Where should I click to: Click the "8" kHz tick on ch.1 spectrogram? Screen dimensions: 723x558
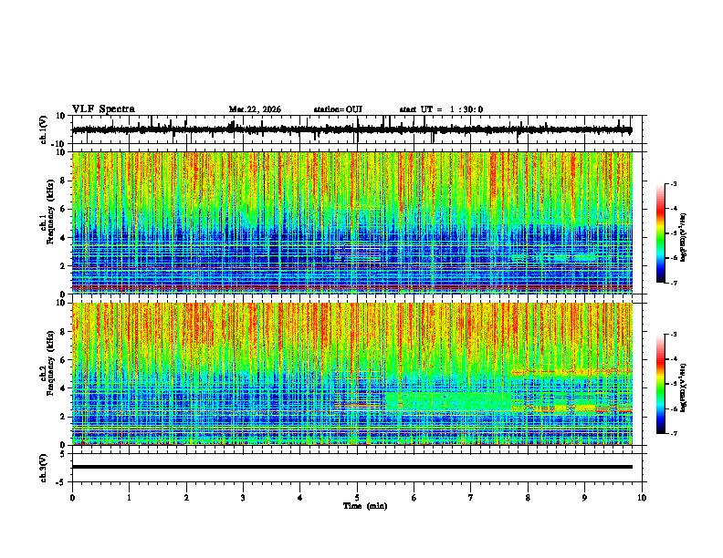point(64,181)
